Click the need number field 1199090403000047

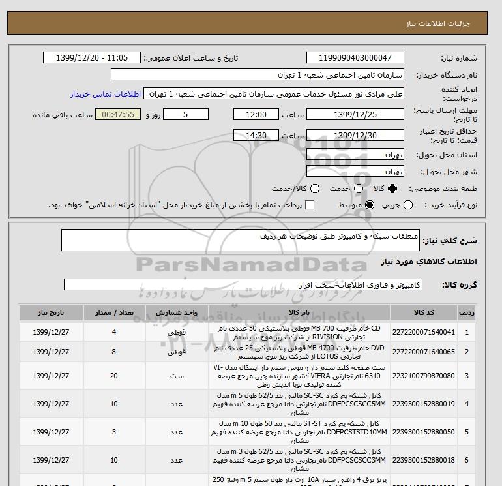(355, 57)
